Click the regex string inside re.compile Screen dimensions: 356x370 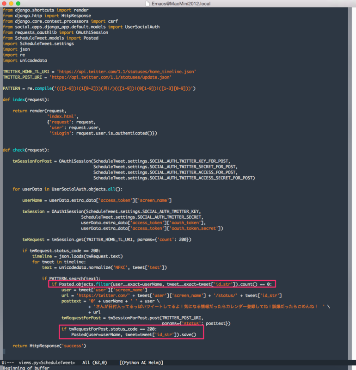(x=124, y=88)
